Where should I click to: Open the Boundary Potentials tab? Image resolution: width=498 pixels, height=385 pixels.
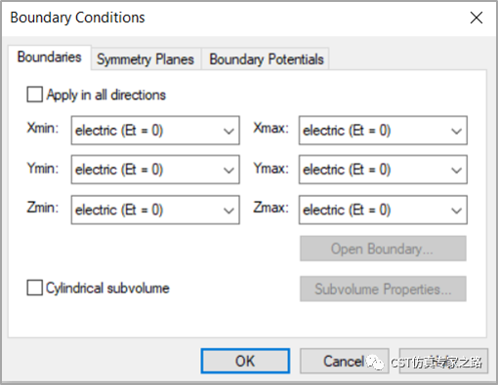(x=266, y=59)
